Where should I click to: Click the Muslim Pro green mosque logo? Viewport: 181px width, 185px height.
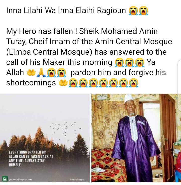coord(5,179)
